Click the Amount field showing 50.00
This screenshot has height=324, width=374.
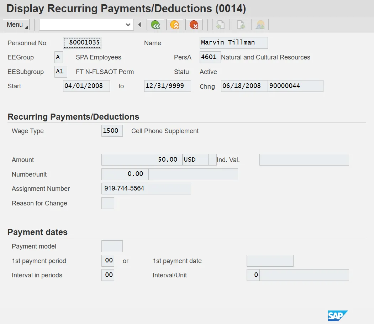142,160
